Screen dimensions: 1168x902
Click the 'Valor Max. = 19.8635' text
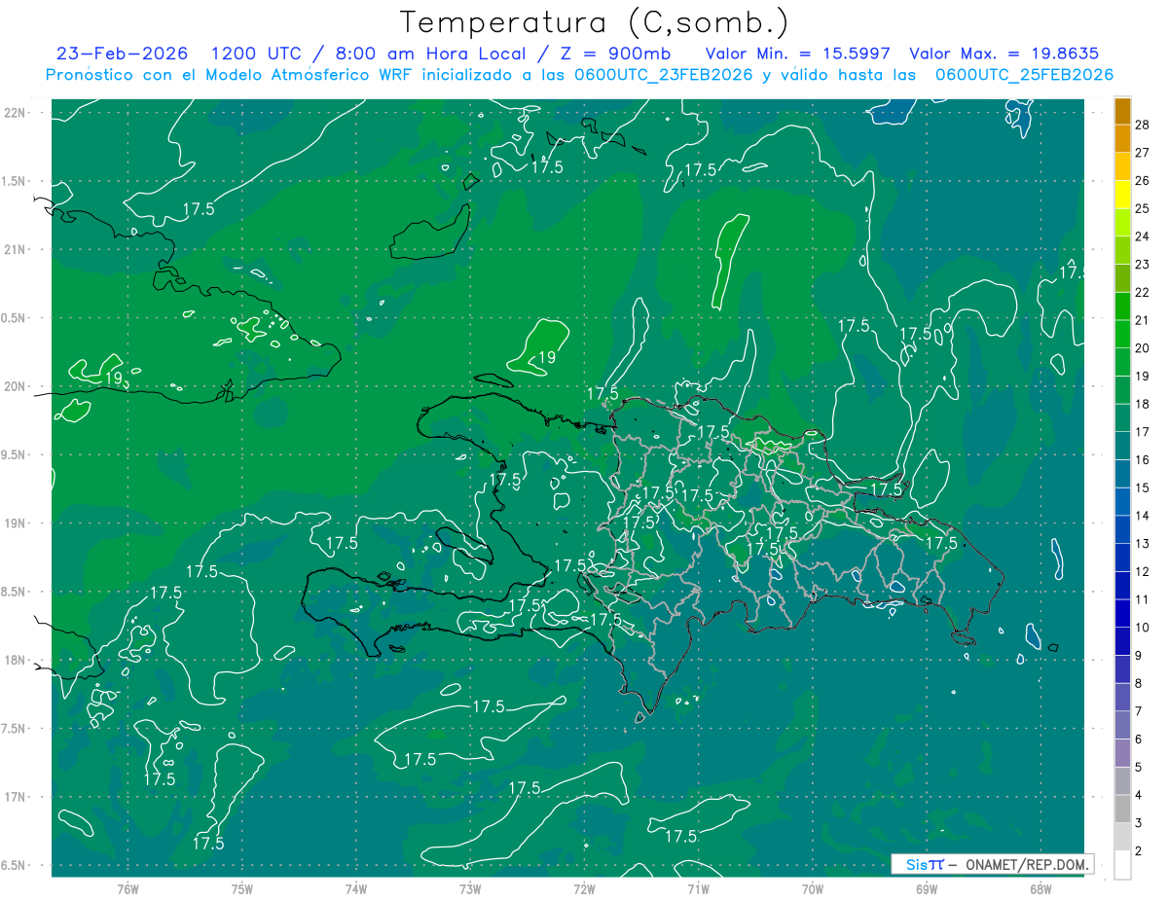[x=1004, y=54]
